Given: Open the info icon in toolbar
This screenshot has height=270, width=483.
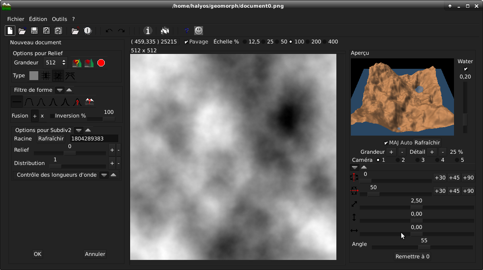Looking at the screenshot, I should [148, 31].
